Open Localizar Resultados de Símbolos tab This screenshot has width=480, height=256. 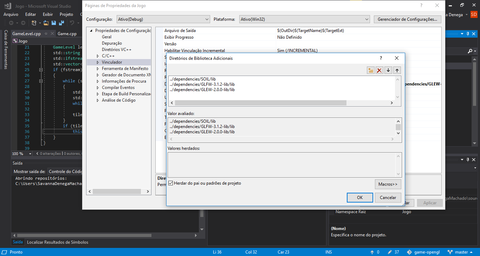coord(58,242)
